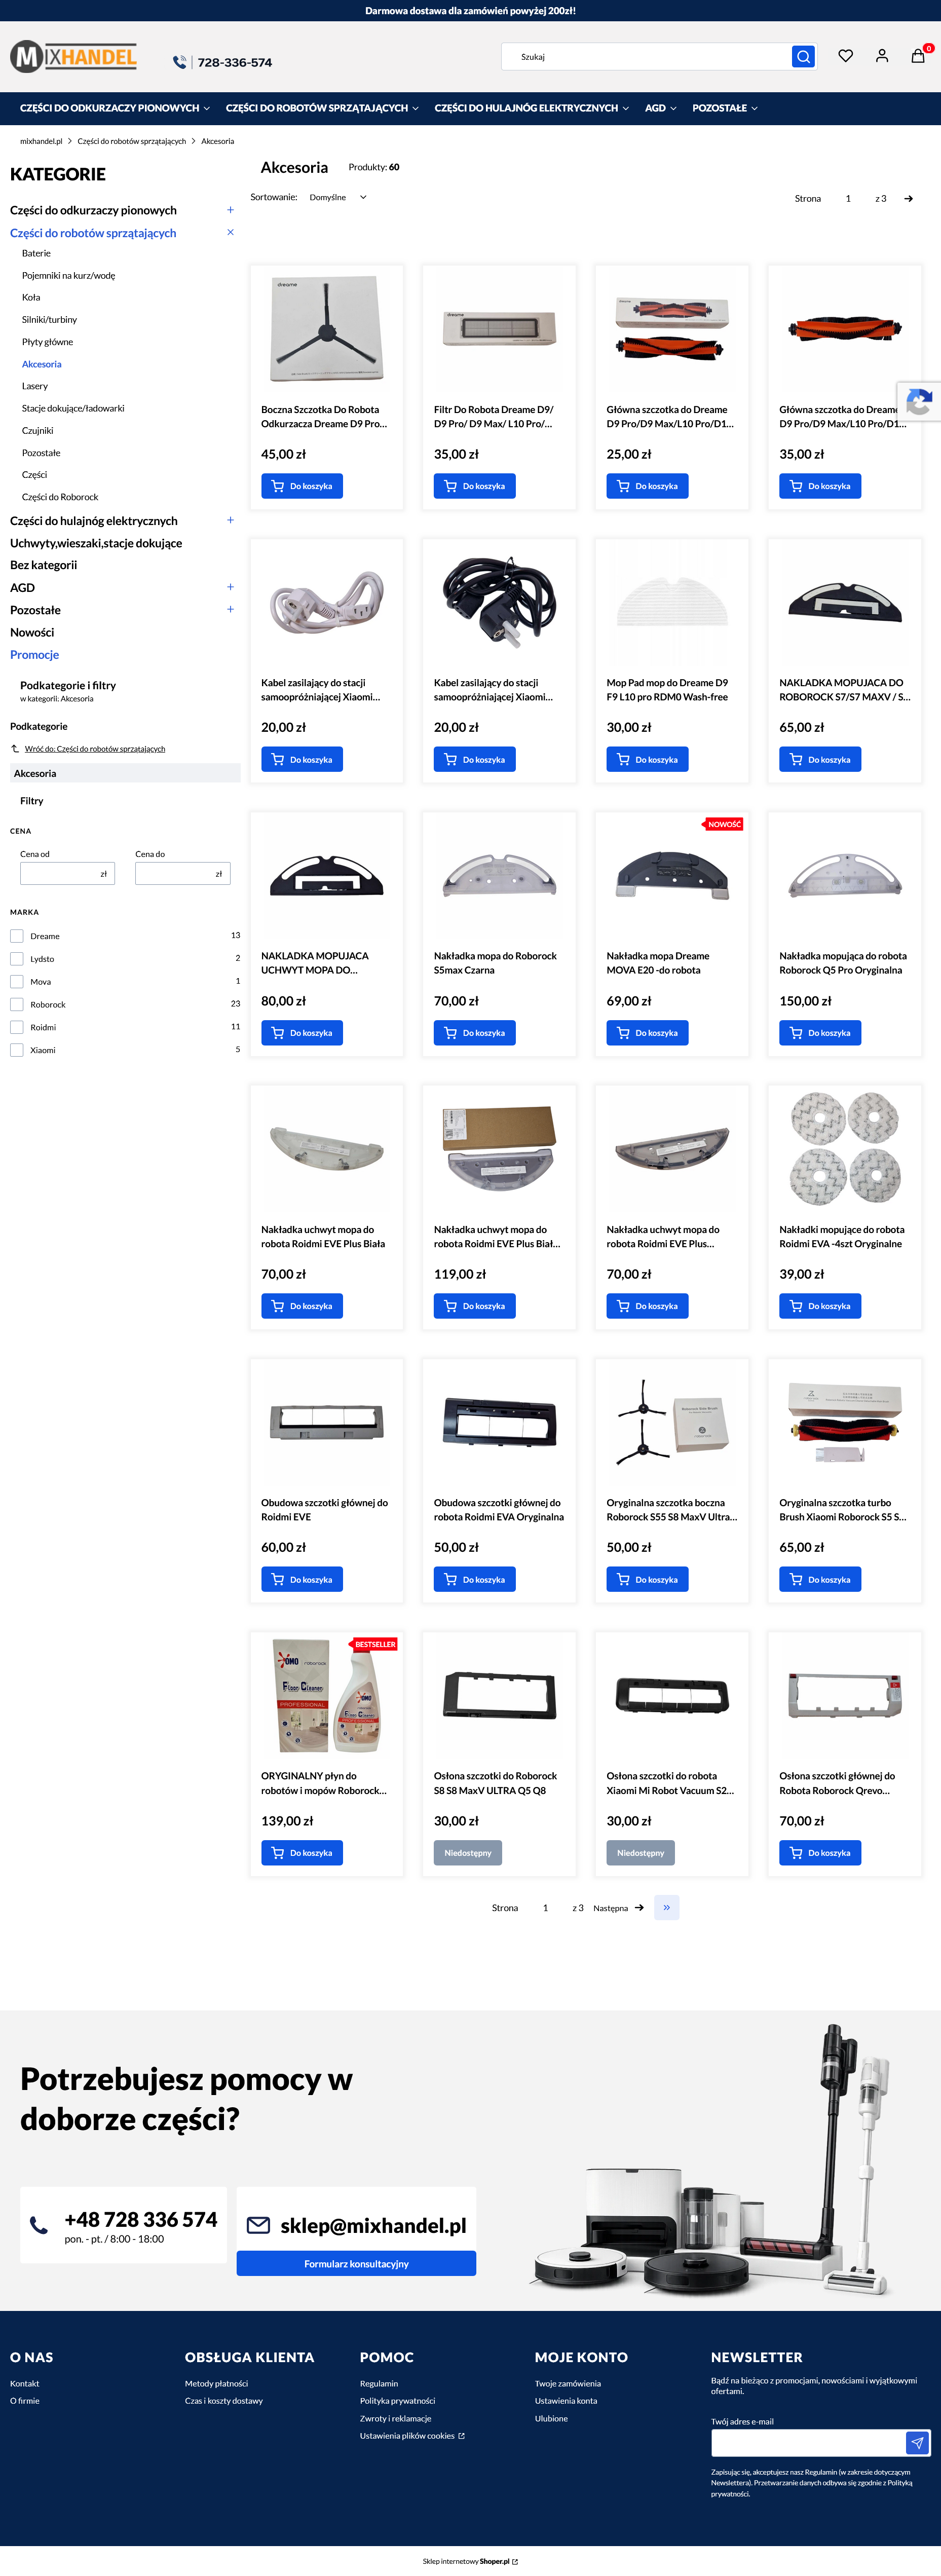Click the NOWOŚĆ badge on Dreame MOVA E20
Viewport: 941px width, 2576px height.
pyautogui.click(x=724, y=825)
